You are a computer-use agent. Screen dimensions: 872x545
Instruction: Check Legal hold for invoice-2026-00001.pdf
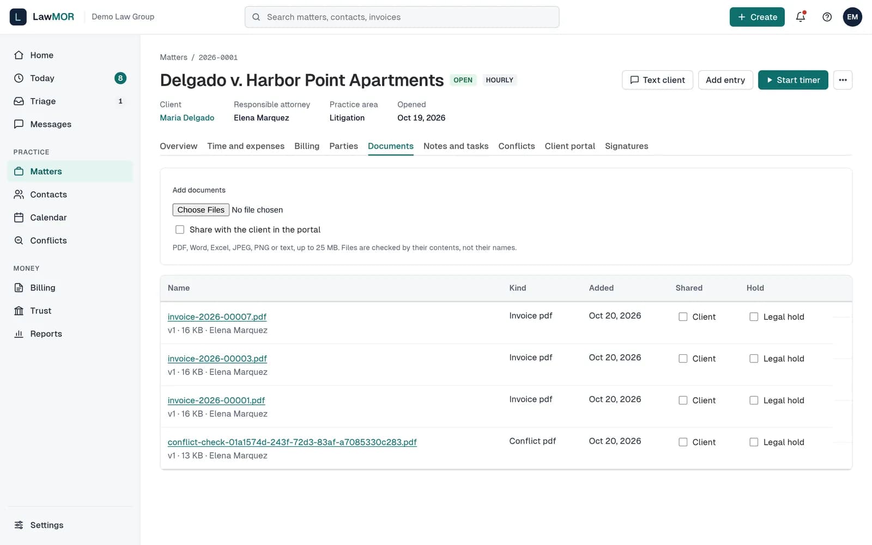tap(754, 400)
